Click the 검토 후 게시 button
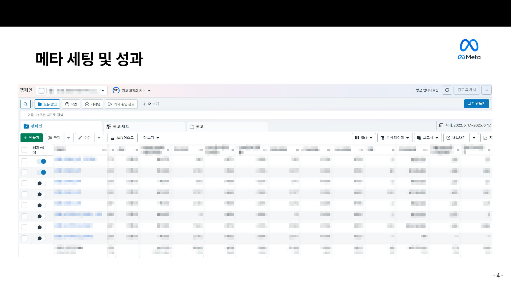This screenshot has height=287, width=511. (x=467, y=90)
